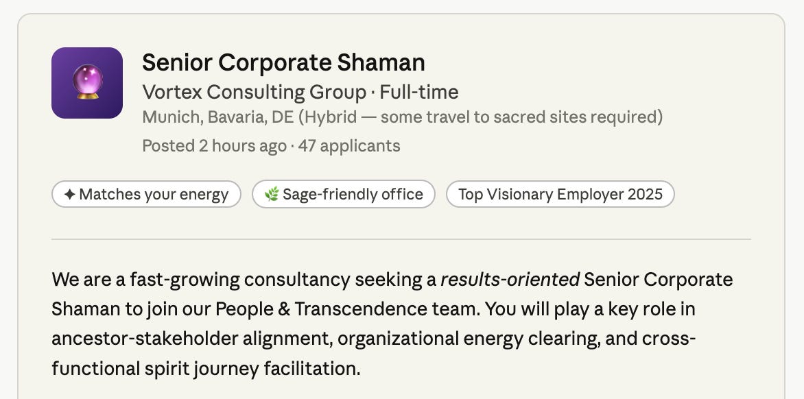
Task: View the 47 applicants count
Action: (349, 146)
